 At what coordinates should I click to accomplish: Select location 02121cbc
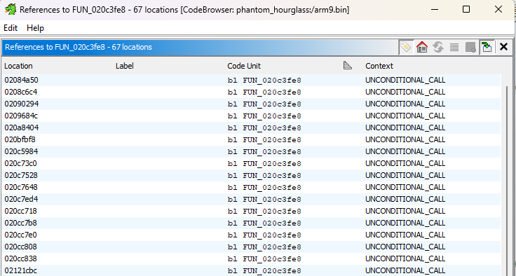(x=20, y=270)
